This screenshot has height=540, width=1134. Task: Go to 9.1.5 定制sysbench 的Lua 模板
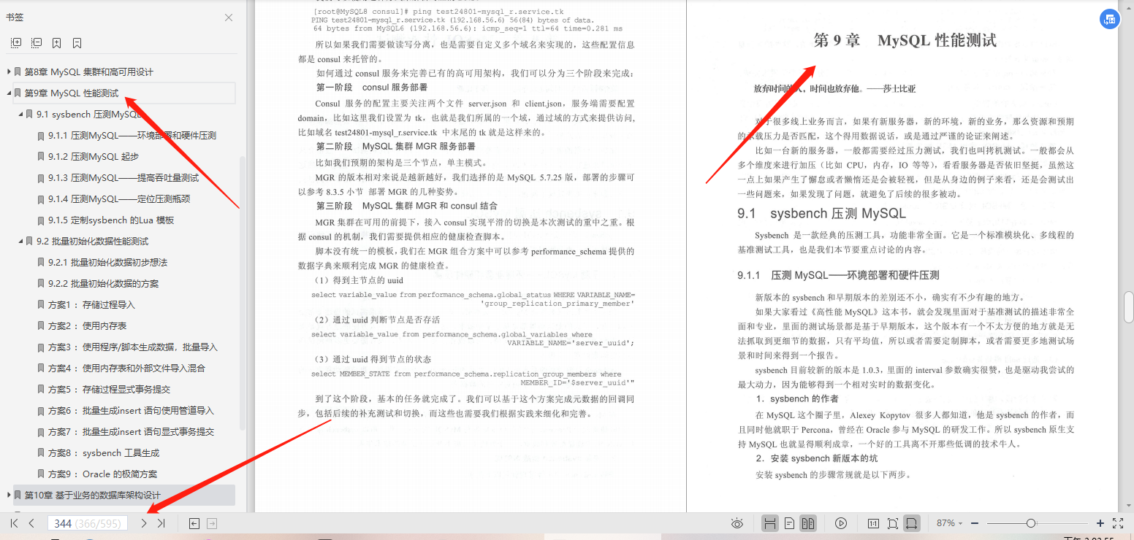click(111, 220)
